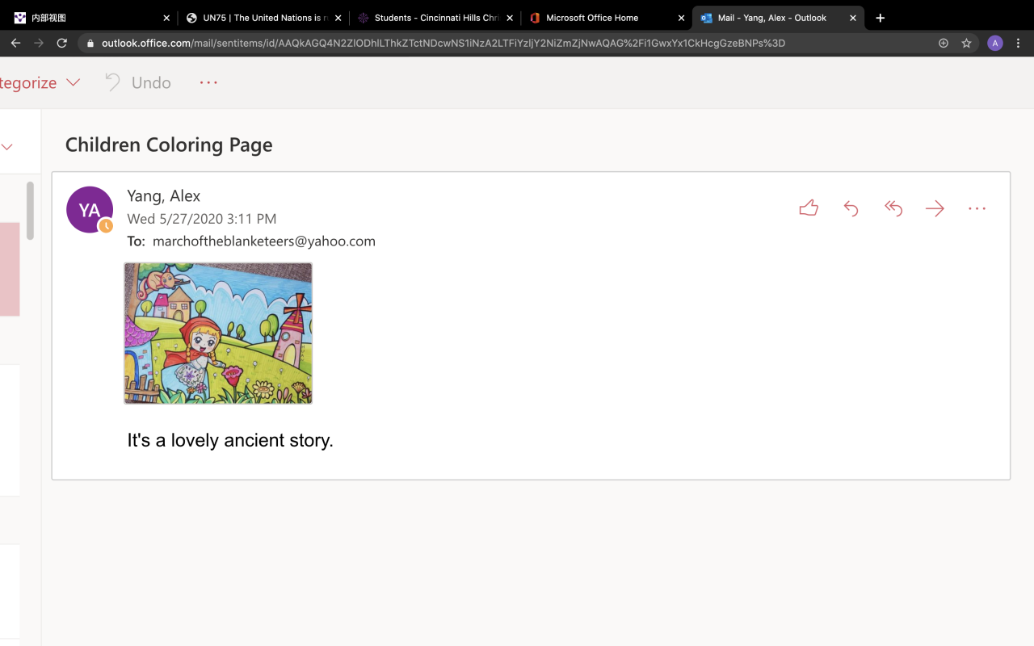Close the UN75 United Nations tab
The height and width of the screenshot is (646, 1034).
[x=338, y=18]
